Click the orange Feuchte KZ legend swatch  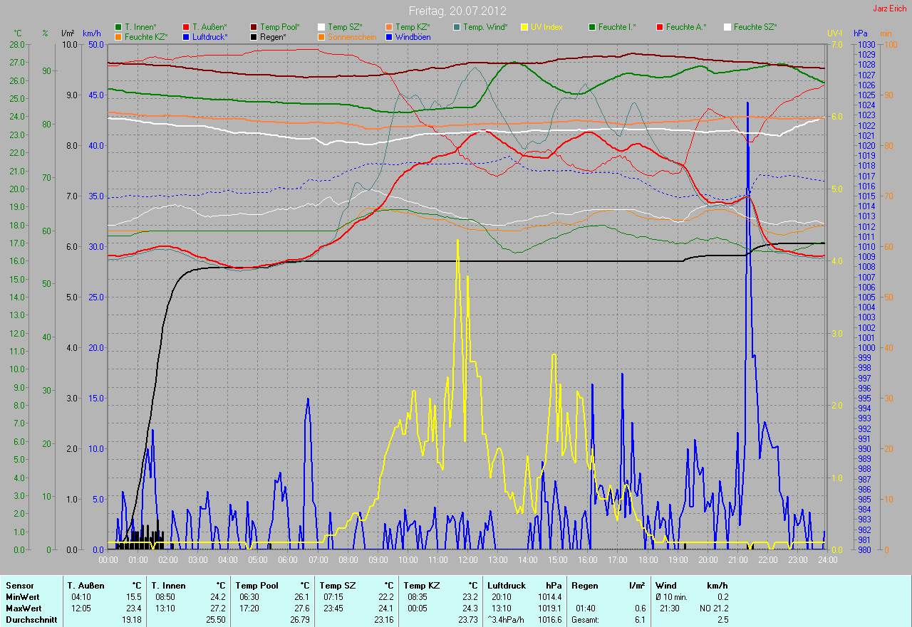[118, 36]
